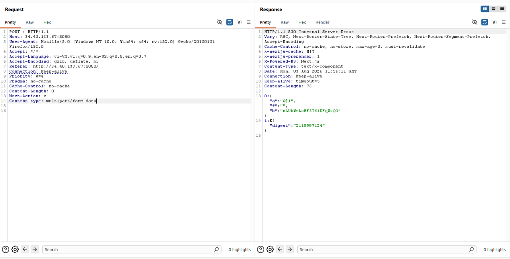Switch Response panel to Raw tab

click(284, 22)
